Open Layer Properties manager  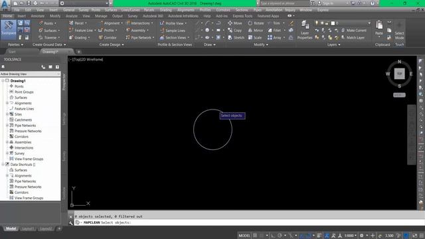coord(305,30)
